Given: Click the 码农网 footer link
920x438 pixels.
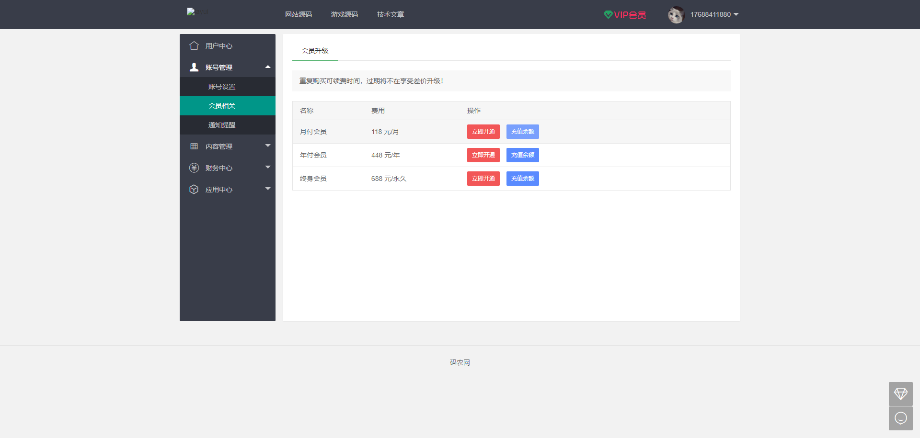Looking at the screenshot, I should (x=460, y=362).
